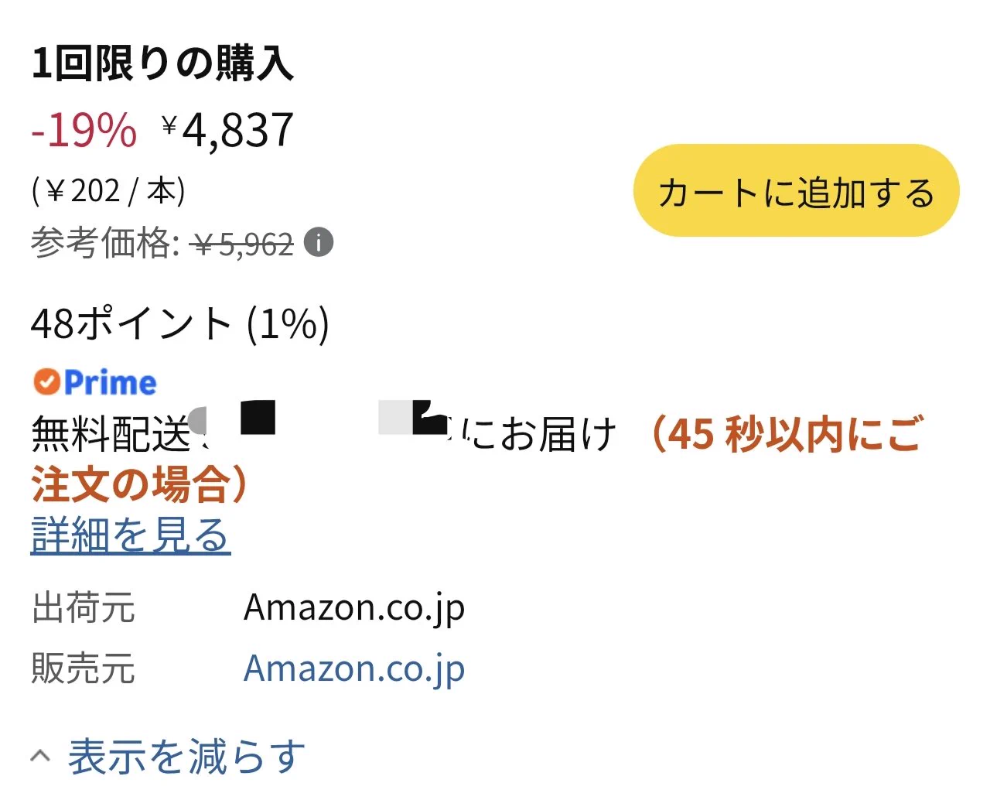
Task: Add item to cart with カートに追加する
Action: [x=796, y=191]
